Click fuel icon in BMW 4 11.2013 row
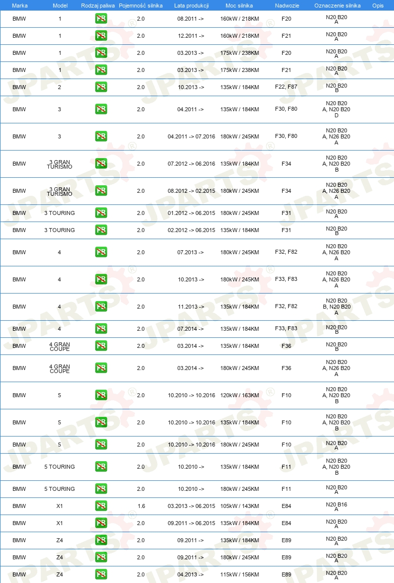Image resolution: width=394 pixels, height=583 pixels. click(x=101, y=307)
